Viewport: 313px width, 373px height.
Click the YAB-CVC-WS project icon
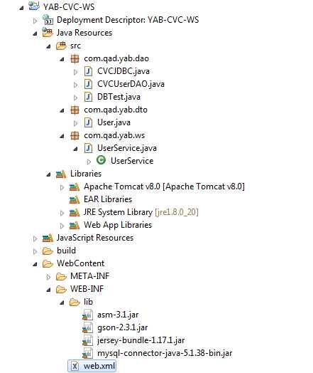click(34, 6)
